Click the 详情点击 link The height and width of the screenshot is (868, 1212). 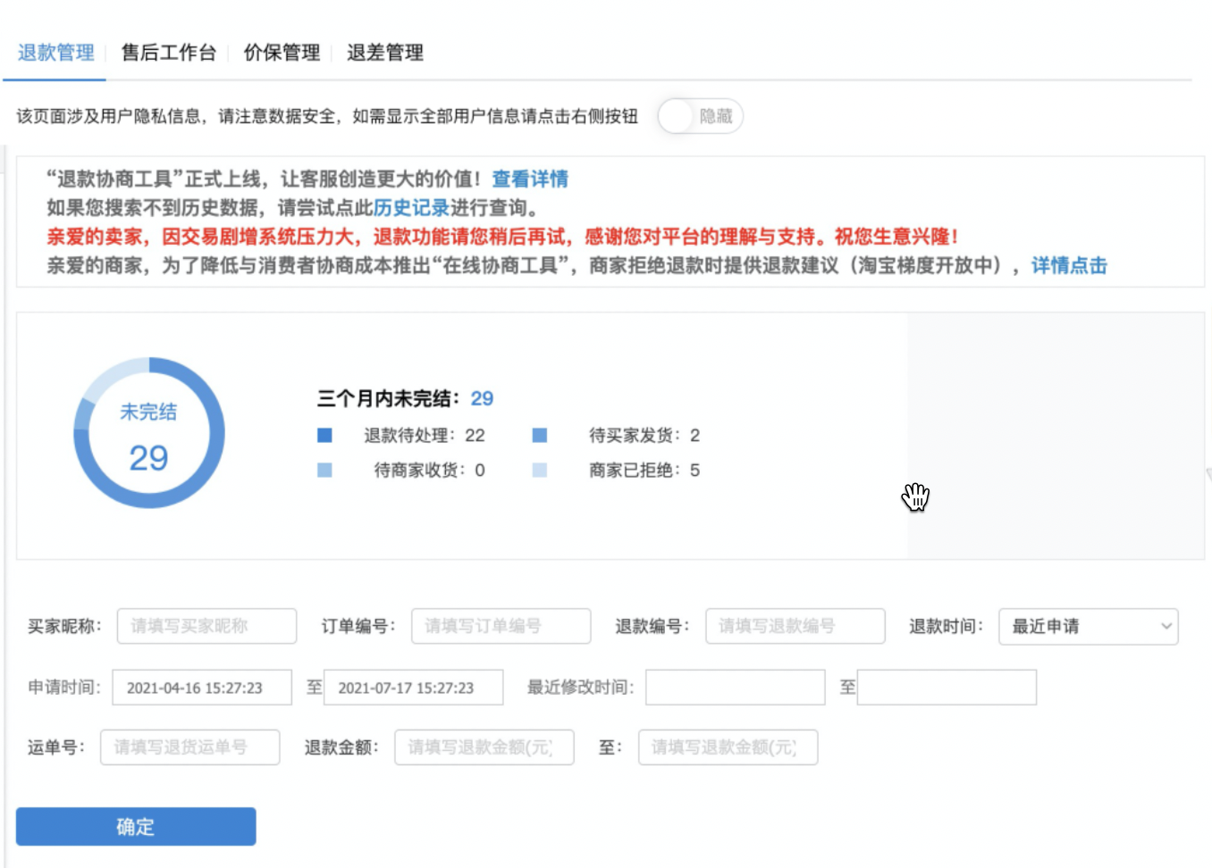(1069, 265)
